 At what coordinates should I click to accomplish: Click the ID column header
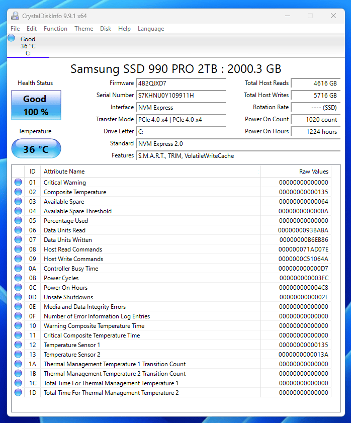pyautogui.click(x=32, y=172)
